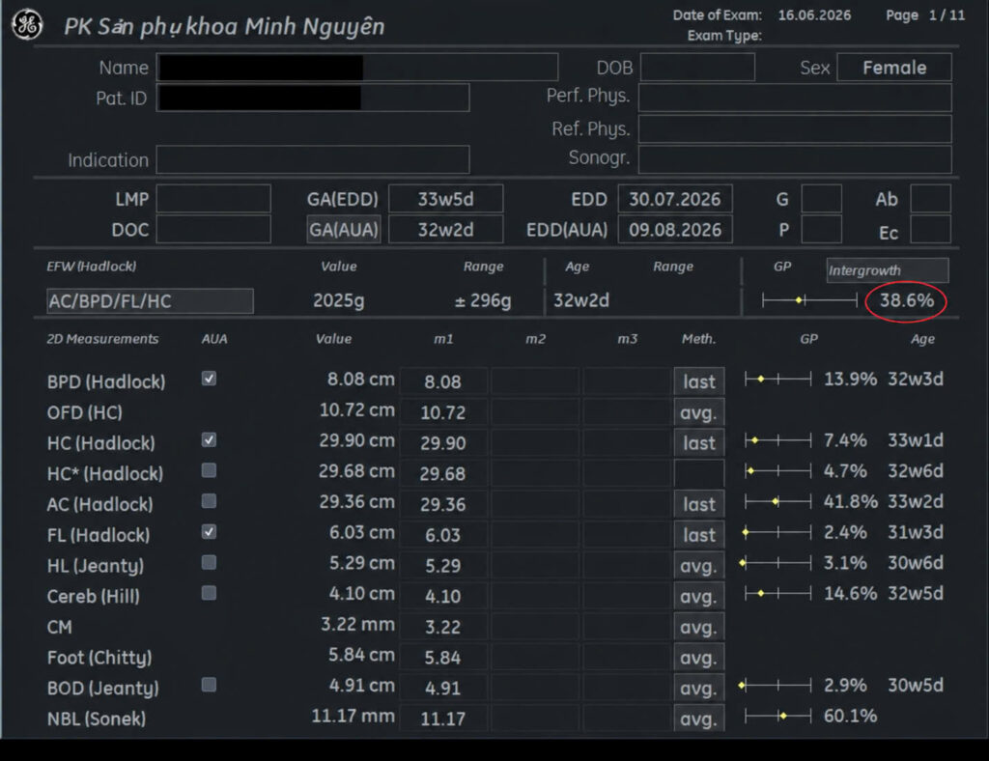
Task: Uncheck the FL (Hadlock) AUA checkbox
Action: point(209,531)
